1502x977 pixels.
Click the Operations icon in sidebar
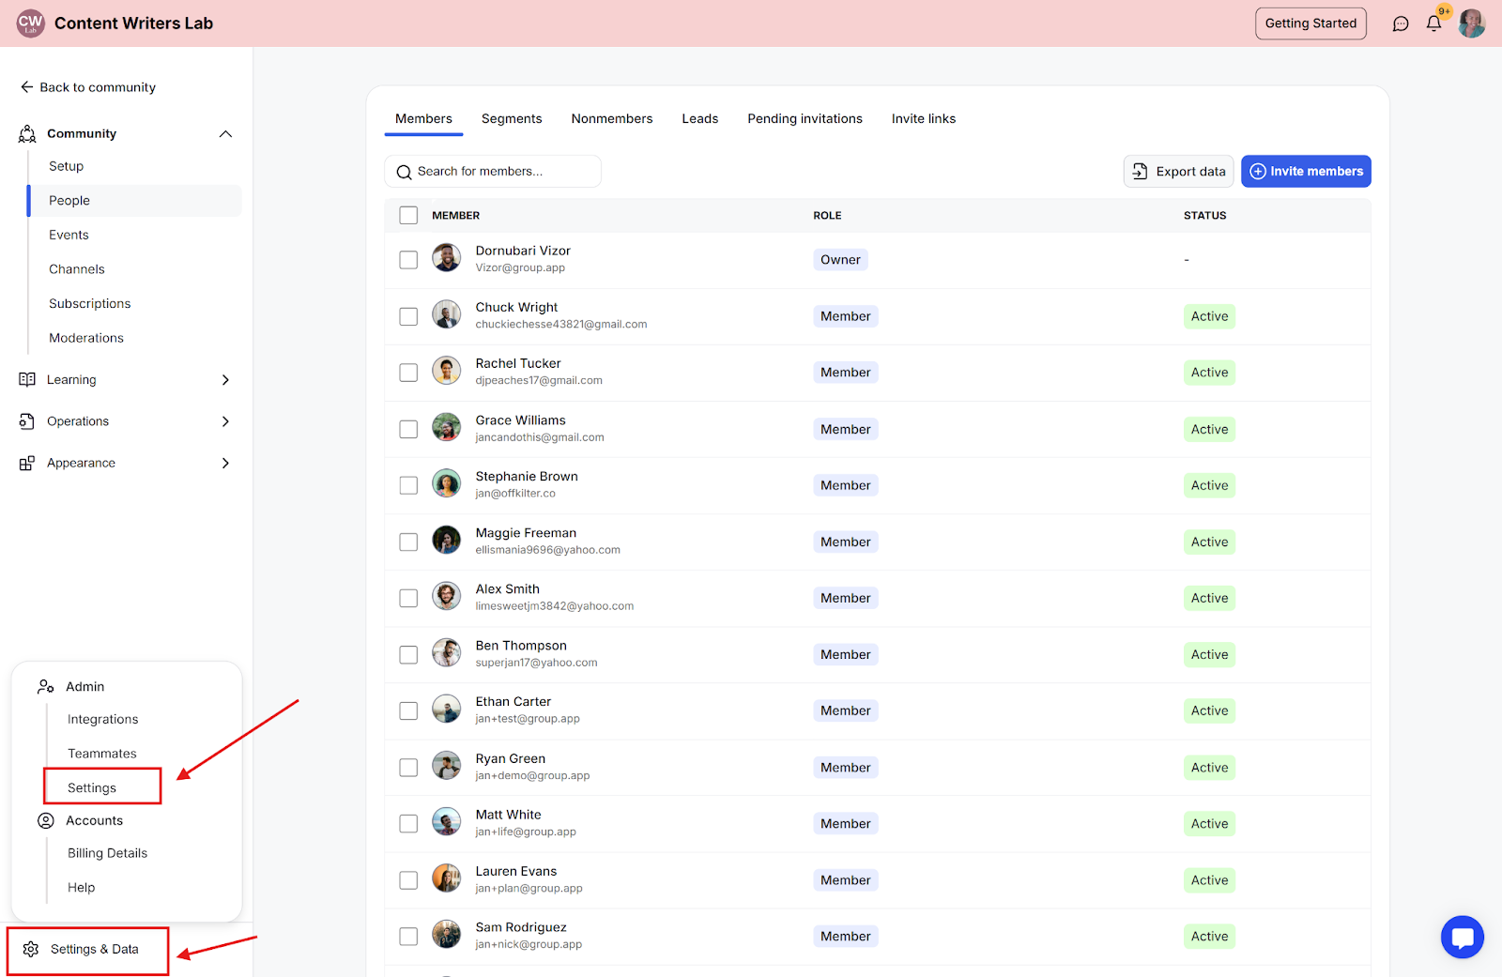coord(27,421)
